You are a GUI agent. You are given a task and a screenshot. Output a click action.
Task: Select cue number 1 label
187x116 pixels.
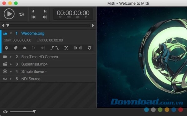[17, 33]
